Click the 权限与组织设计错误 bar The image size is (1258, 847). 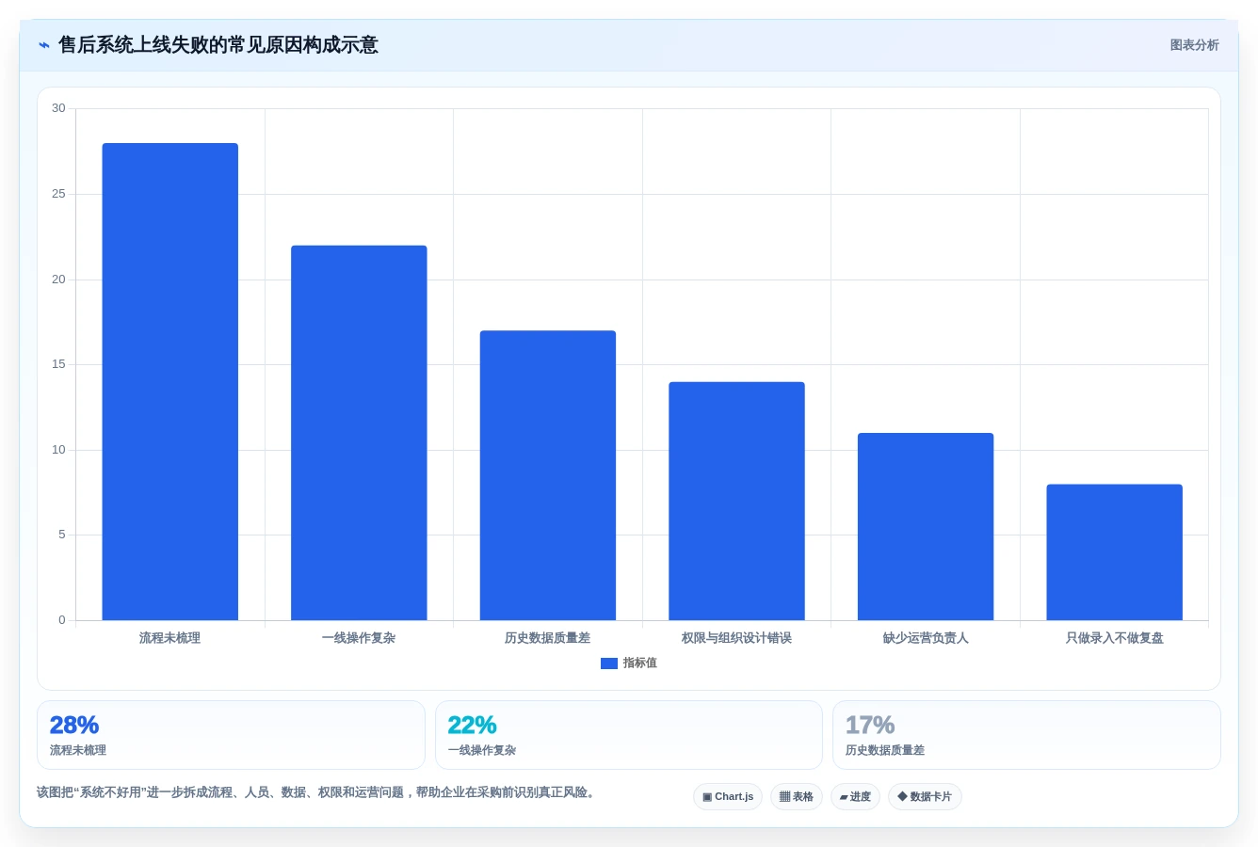pos(736,501)
